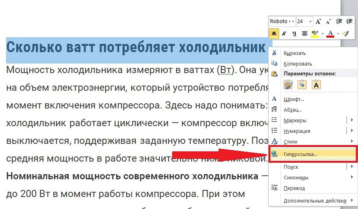The height and width of the screenshot is (209, 358).
Task: Open Шрифт... font dialog
Action: (293, 99)
